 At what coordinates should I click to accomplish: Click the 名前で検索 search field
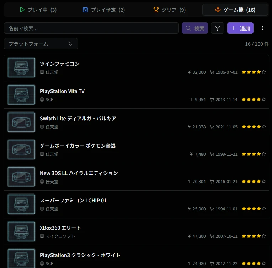[91, 28]
